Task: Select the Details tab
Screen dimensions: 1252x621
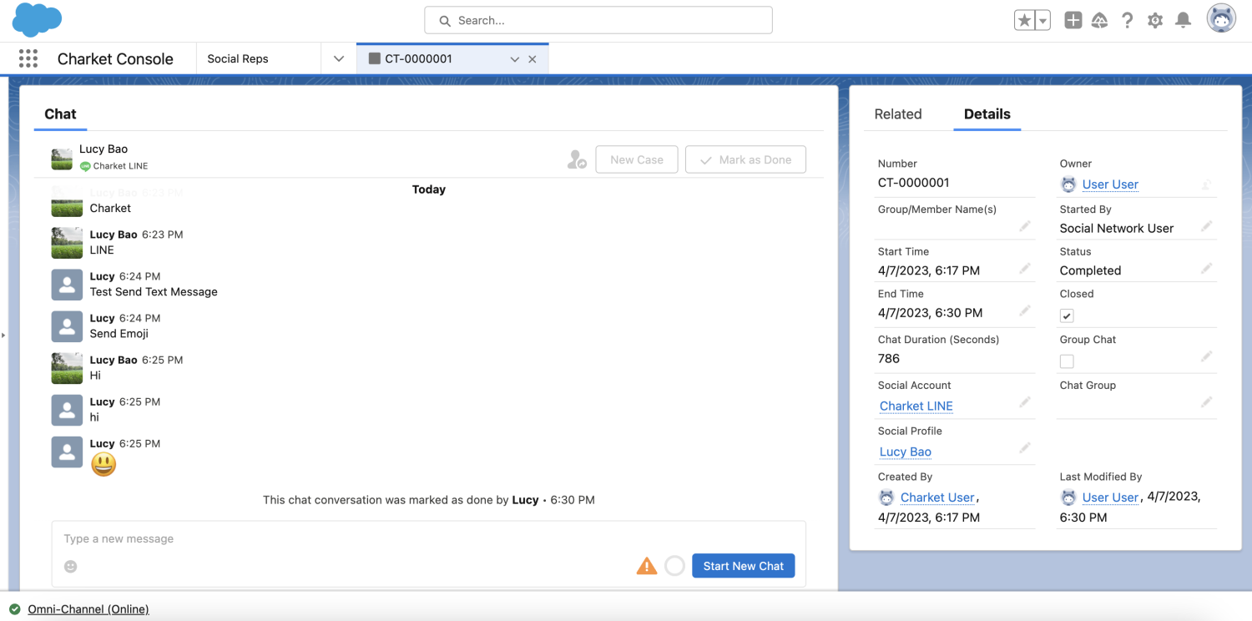Action: tap(987, 114)
